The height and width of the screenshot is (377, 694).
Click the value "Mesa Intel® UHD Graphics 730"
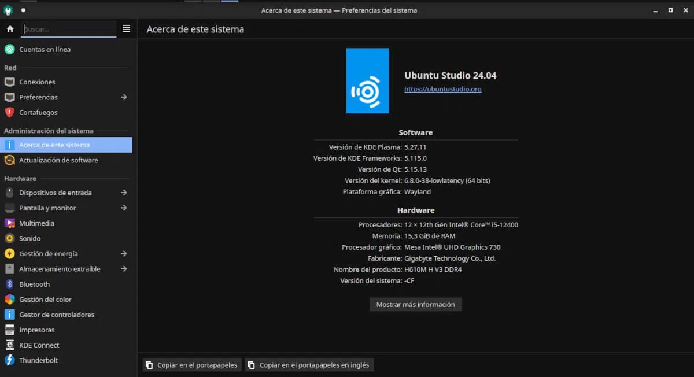452,247
